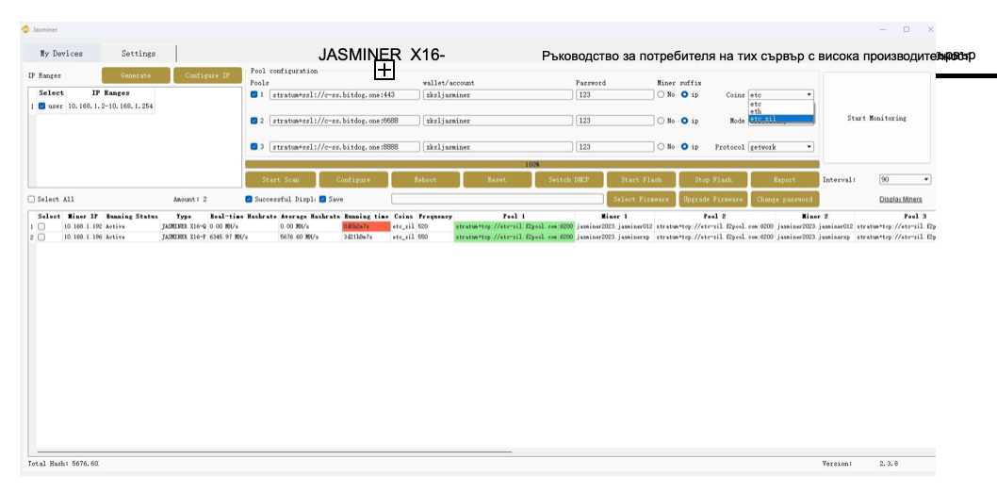Click the Real-time Hashrate column header
Viewport: 997px width, 492px height.
point(243,217)
